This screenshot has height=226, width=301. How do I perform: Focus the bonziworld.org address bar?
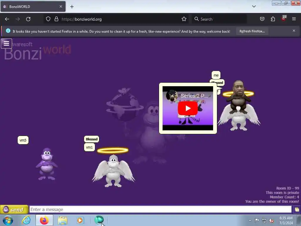[117, 19]
